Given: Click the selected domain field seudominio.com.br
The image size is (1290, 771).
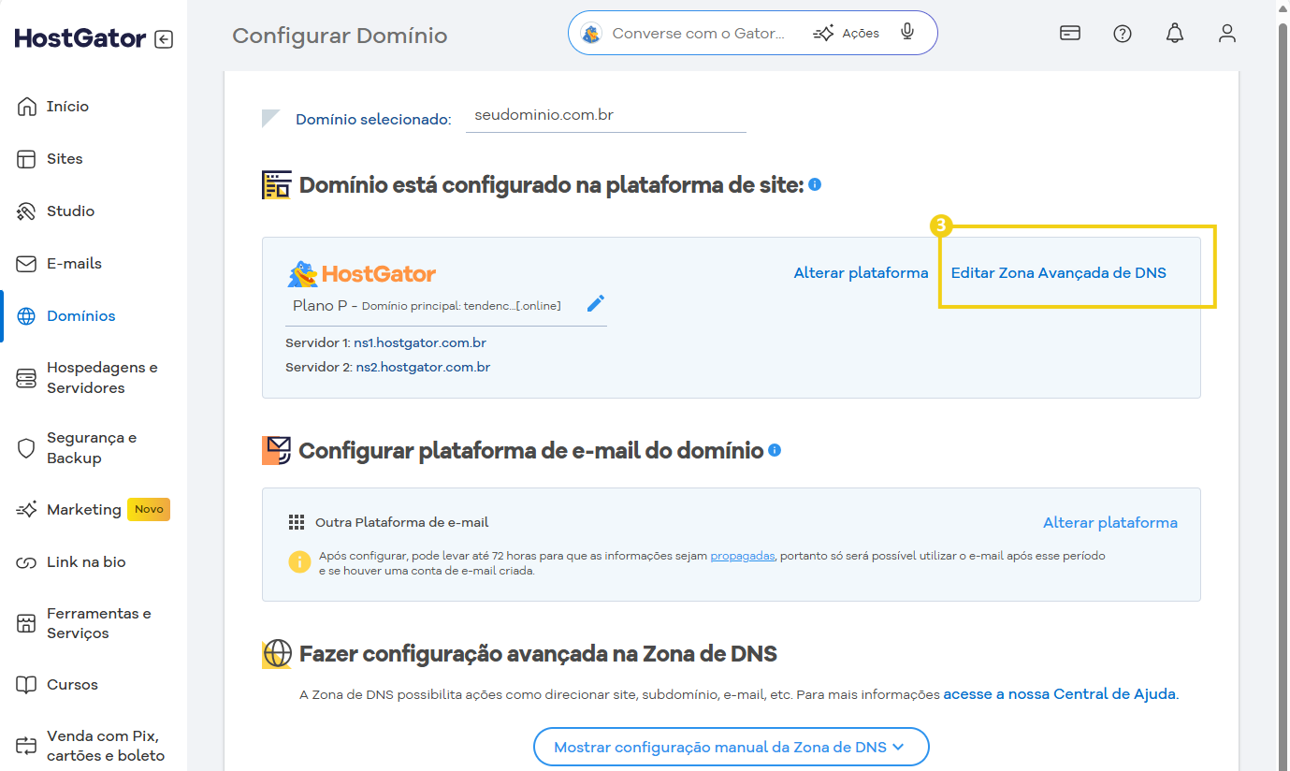Looking at the screenshot, I should (x=606, y=116).
